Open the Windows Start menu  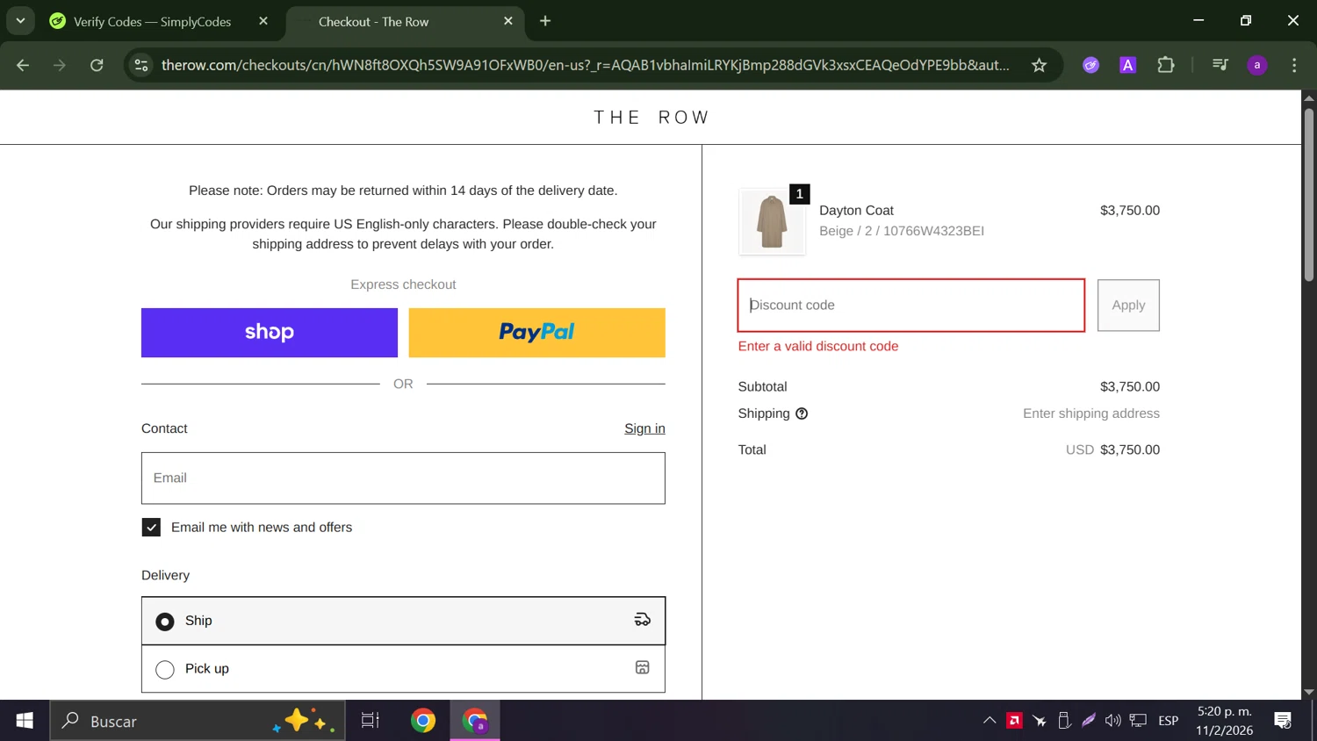click(x=25, y=721)
